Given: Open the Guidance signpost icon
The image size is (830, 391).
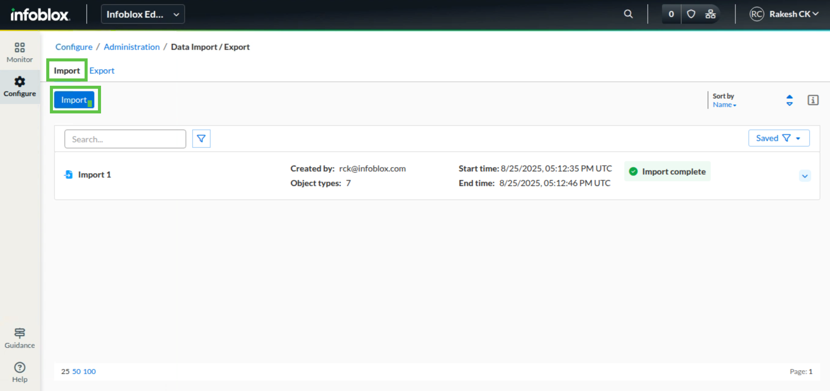Looking at the screenshot, I should 20,337.
